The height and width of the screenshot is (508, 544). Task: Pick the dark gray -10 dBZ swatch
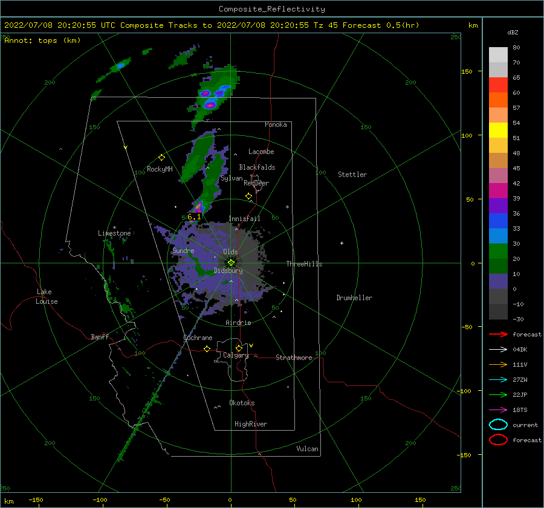[498, 312]
